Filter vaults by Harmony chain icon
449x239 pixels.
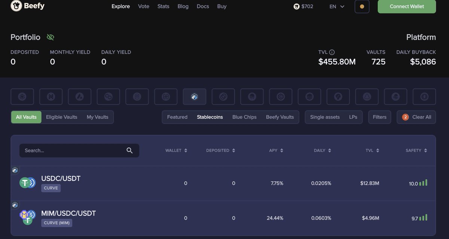click(166, 97)
